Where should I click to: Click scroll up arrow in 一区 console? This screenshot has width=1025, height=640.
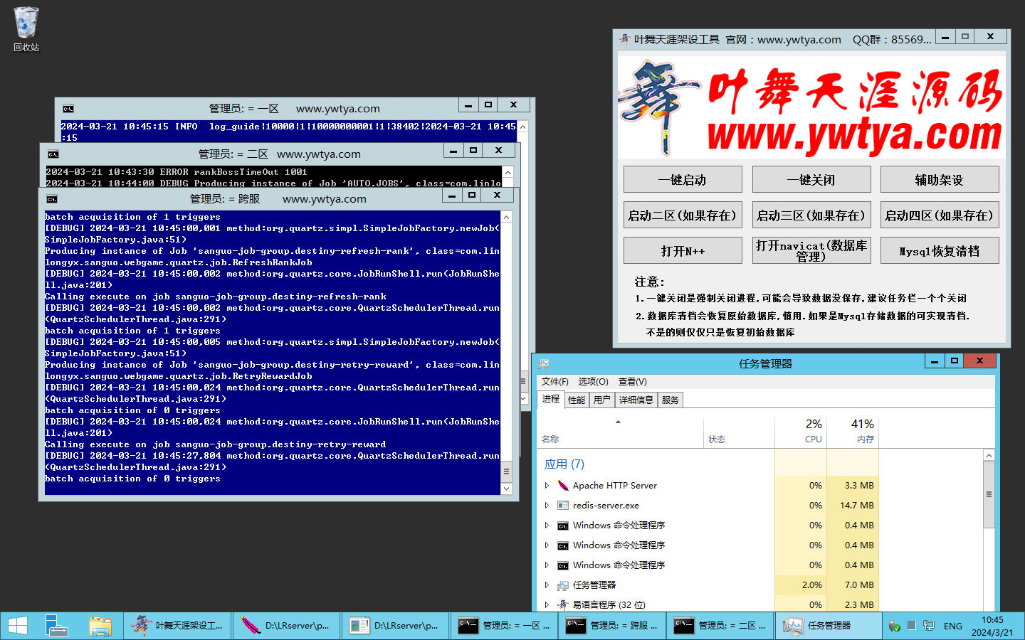click(x=523, y=127)
